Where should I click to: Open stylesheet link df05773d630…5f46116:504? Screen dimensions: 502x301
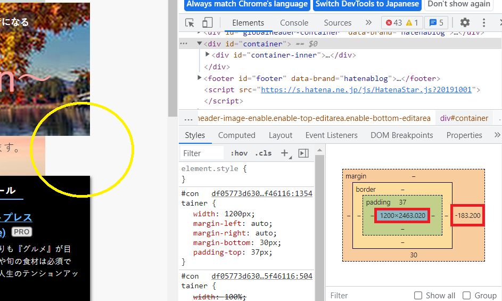[262, 276]
